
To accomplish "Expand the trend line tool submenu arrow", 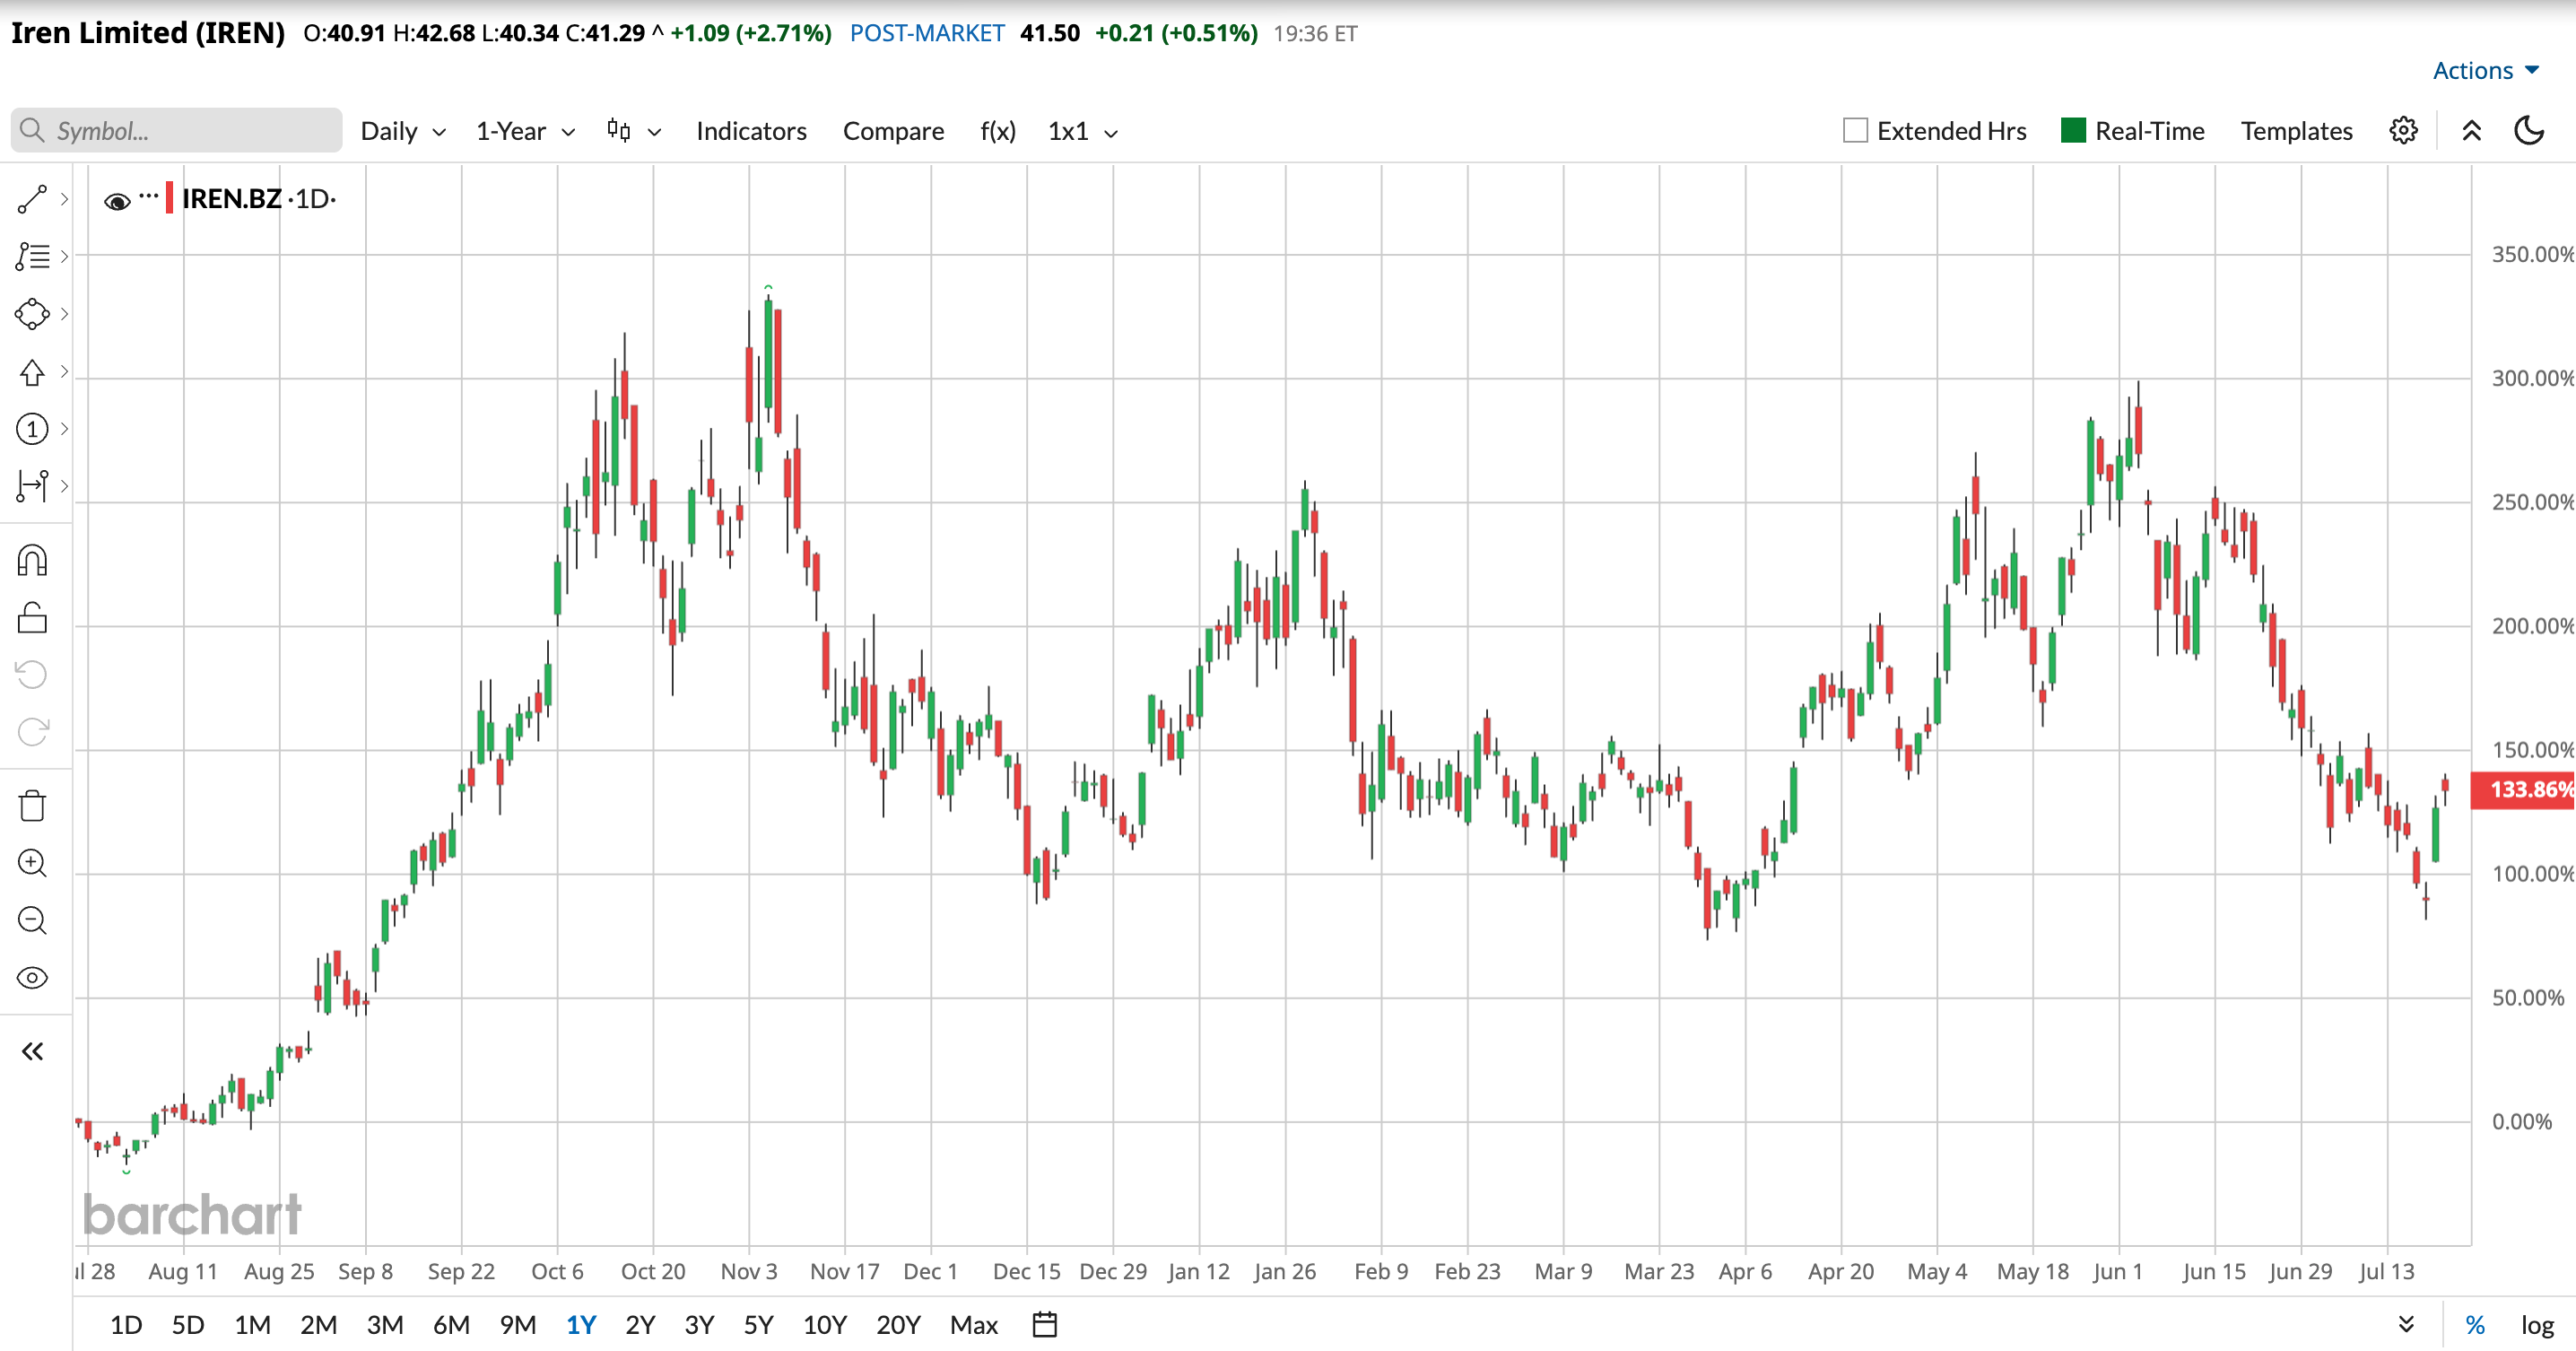I will coord(64,199).
